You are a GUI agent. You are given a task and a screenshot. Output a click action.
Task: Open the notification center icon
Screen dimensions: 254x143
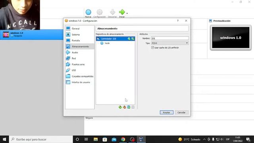[x=248, y=139]
